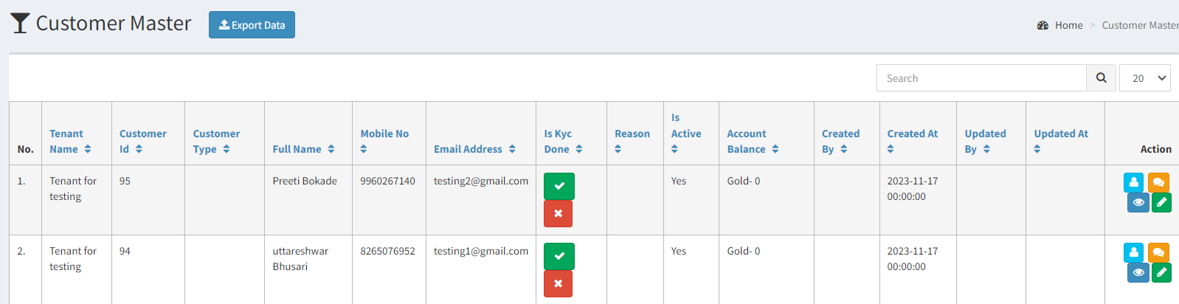Click the Export Data button

pos(252,24)
